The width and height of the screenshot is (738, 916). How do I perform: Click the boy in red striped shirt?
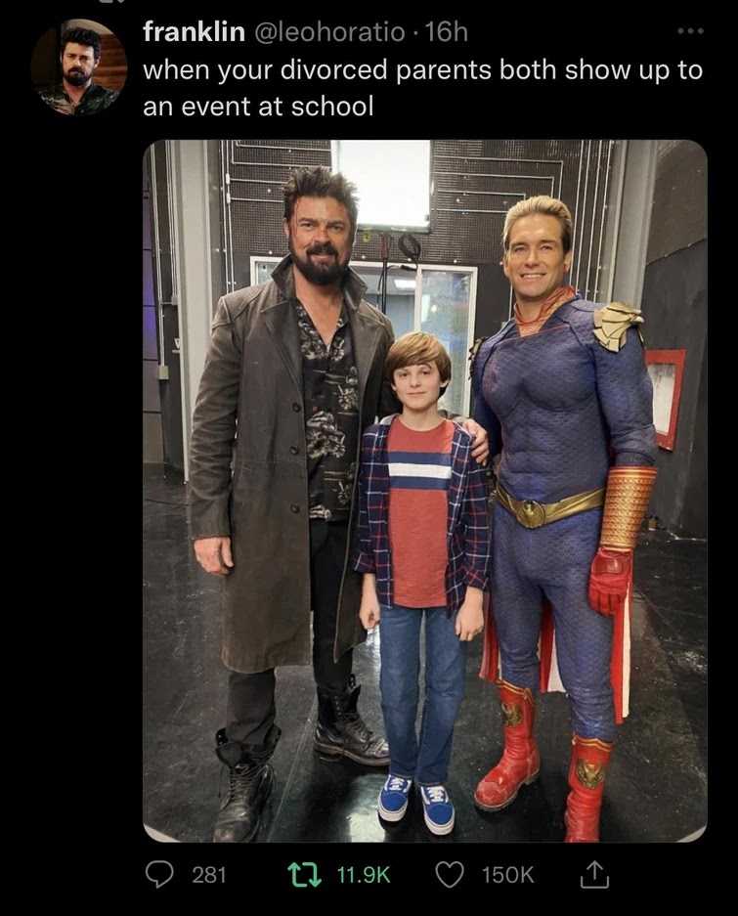[x=422, y=582]
